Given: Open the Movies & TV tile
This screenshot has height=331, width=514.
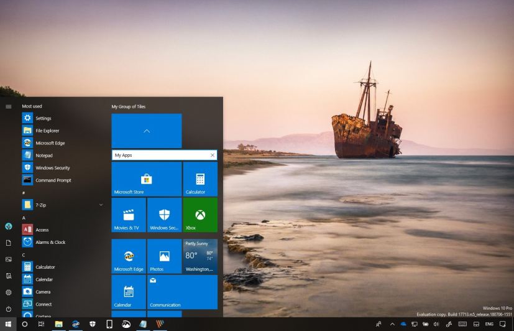Looking at the screenshot, I should tap(129, 215).
